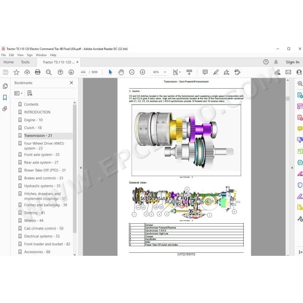This screenshot has height=303, width=303.
Task: Open the Sign menu
Action: click(x=29, y=55)
